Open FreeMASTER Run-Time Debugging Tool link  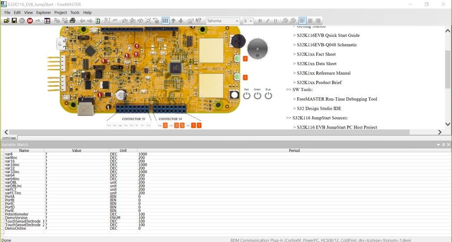(337, 99)
